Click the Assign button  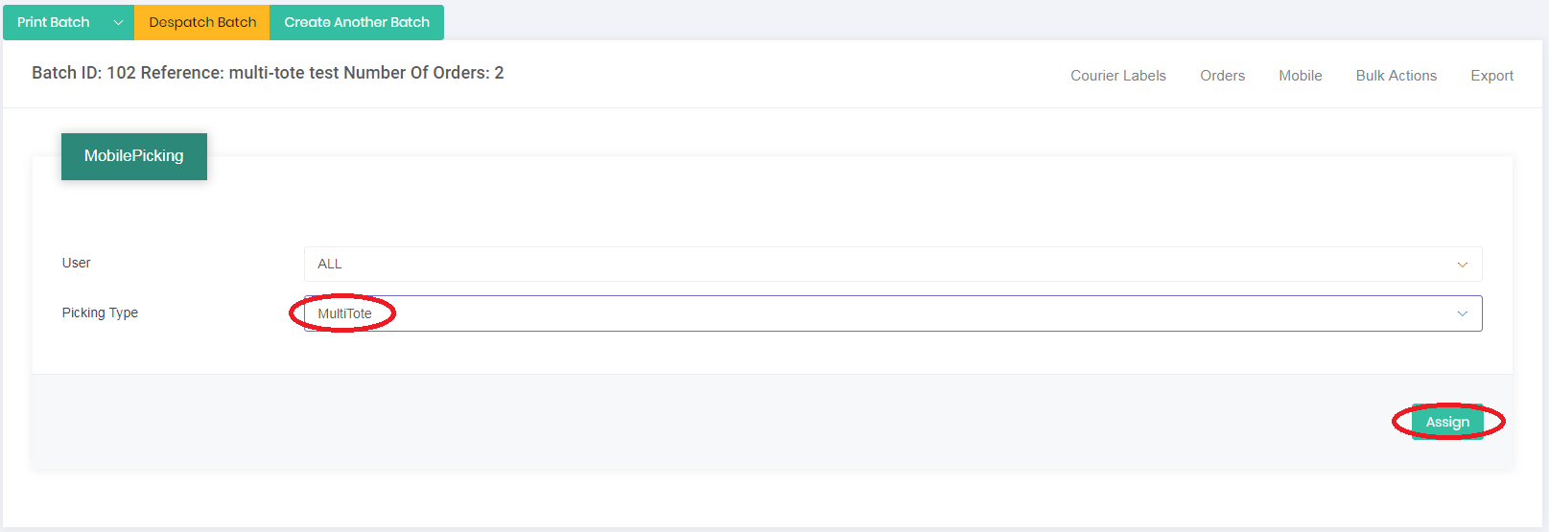click(x=1447, y=422)
